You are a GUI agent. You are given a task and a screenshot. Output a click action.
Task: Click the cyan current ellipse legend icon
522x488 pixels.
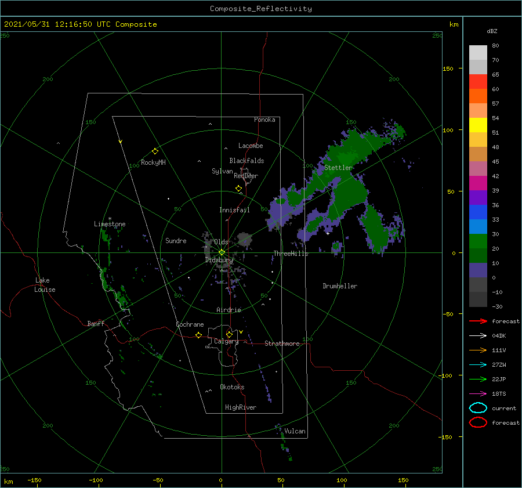point(478,408)
